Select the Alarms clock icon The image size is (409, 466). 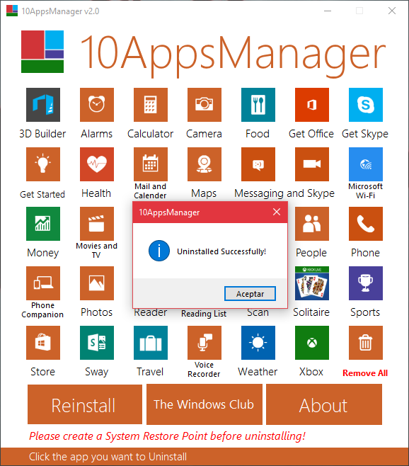click(x=97, y=105)
